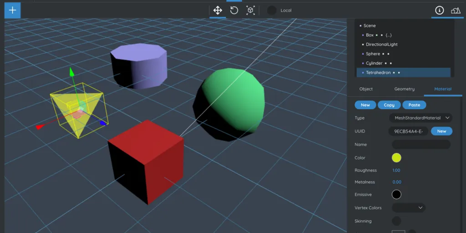This screenshot has width=466, height=233.
Task: Switch to the Object tab
Action: click(x=366, y=89)
